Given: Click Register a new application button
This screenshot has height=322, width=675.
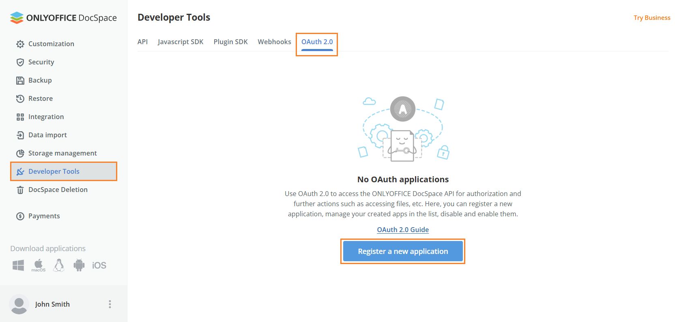Looking at the screenshot, I should (x=403, y=251).
